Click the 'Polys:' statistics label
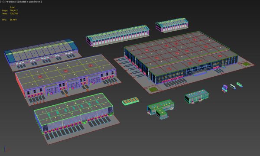Screen dimensions: 260x156 tap(5, 10)
